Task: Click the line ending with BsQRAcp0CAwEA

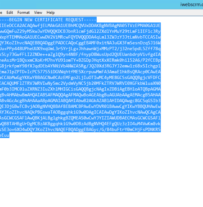Action: click(x=80, y=72)
